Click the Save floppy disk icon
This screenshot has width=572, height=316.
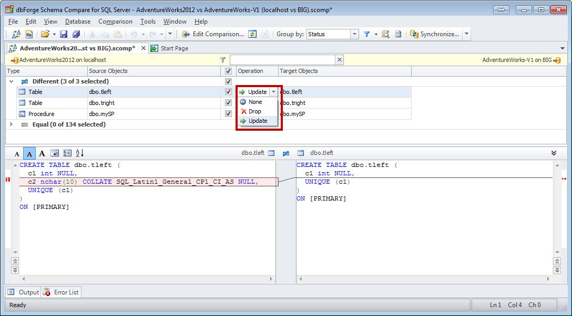coord(64,34)
